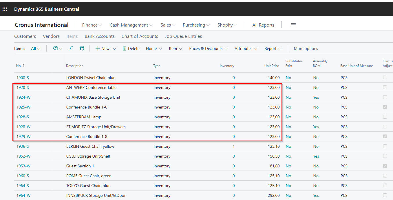
Task: Select AMSTERDAM Lamp description cell
Action: click(x=84, y=117)
